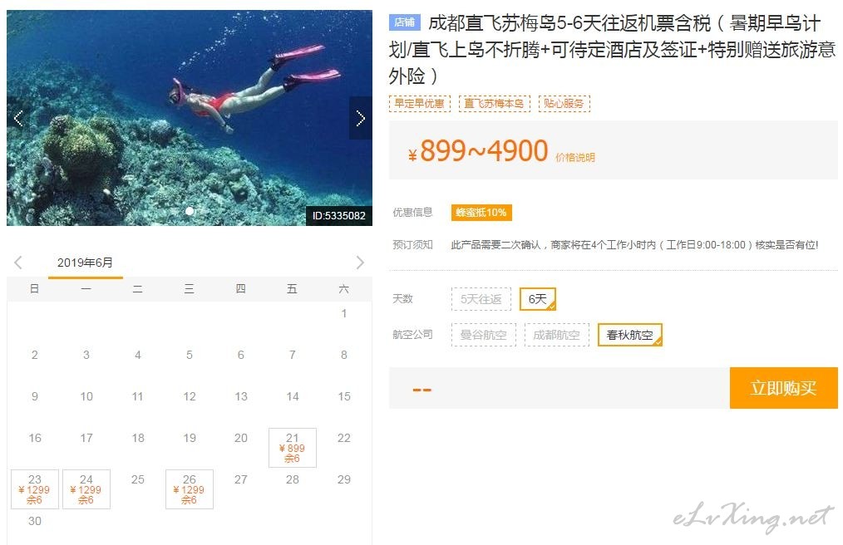This screenshot has width=843, height=545.
Task: Pick June 26 departure date
Action: pyautogui.click(x=190, y=489)
